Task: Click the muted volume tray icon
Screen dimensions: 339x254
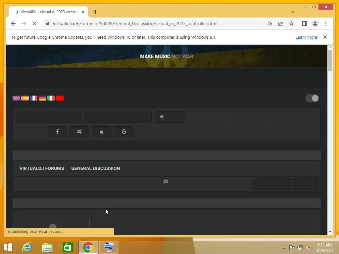Action: point(308,248)
